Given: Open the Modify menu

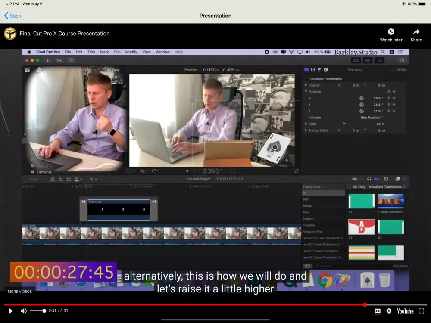Looking at the screenshot, I should (131, 52).
